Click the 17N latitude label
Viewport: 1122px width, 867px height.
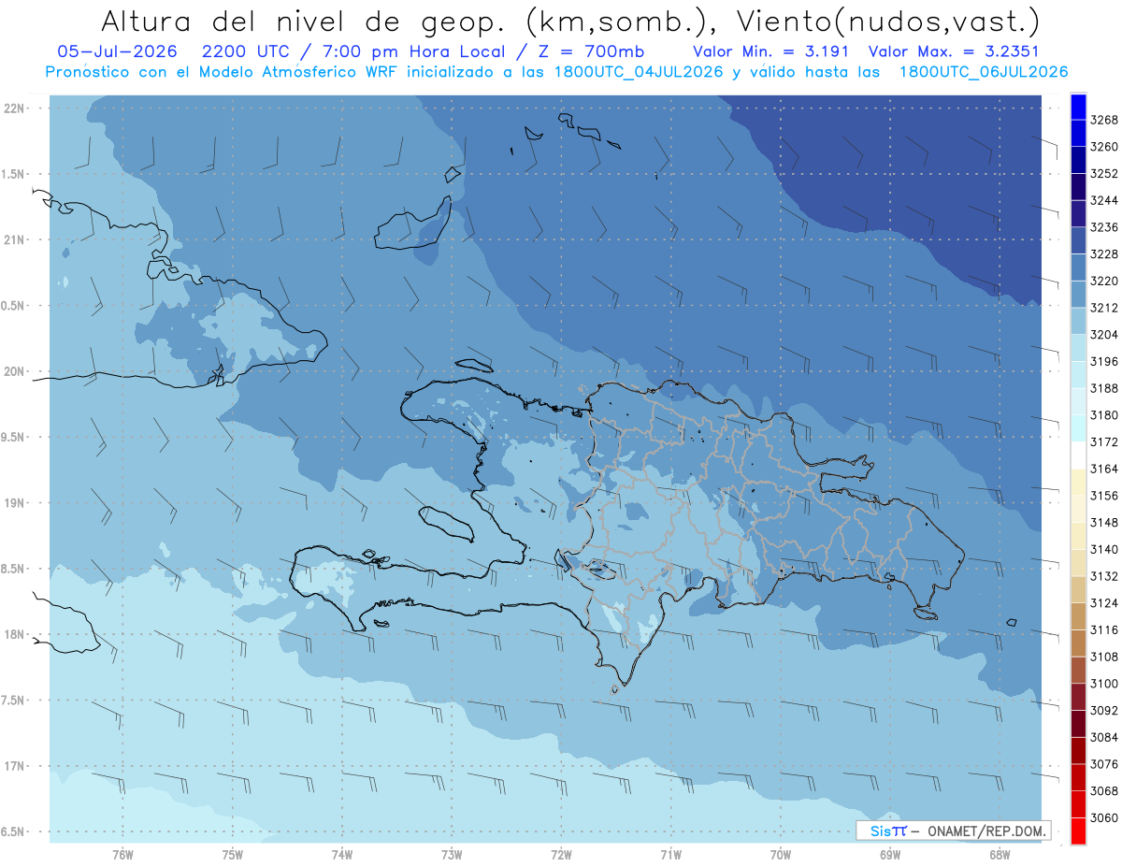coord(15,766)
